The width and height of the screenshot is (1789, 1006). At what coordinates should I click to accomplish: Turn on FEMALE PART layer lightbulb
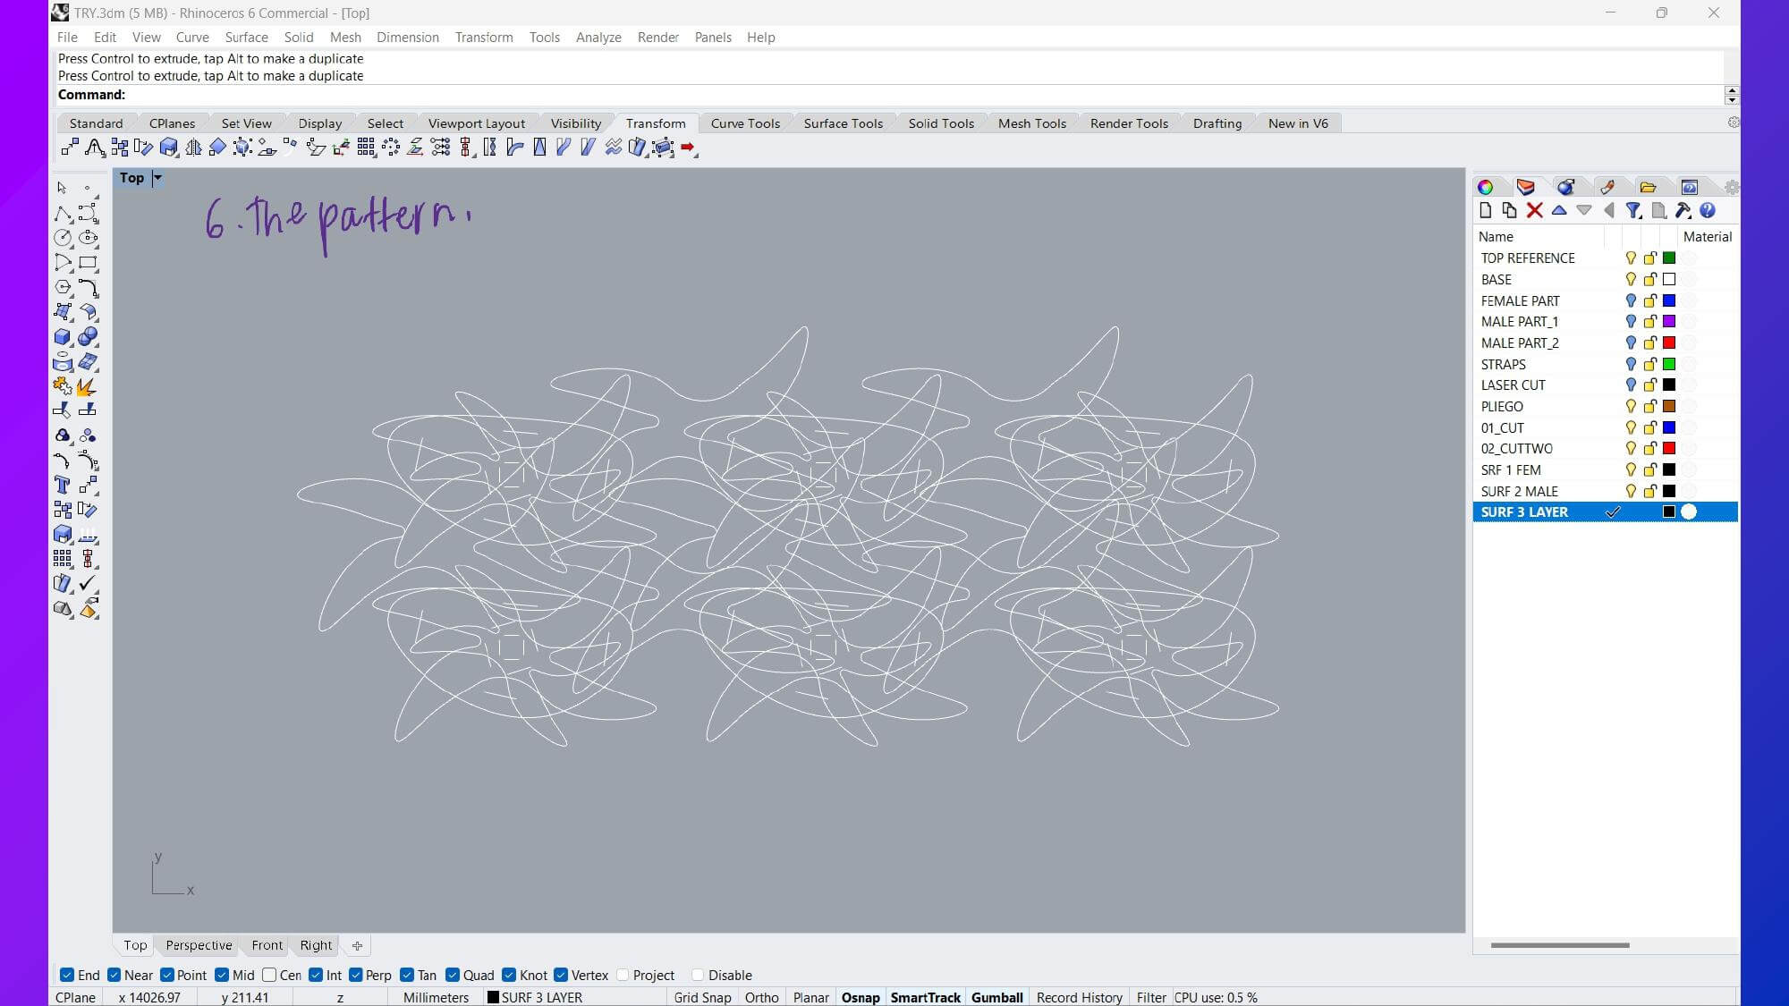pos(1631,300)
